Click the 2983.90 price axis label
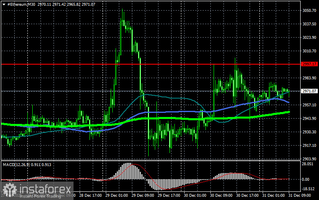This screenshot has height=200, width=319. [x=310, y=78]
